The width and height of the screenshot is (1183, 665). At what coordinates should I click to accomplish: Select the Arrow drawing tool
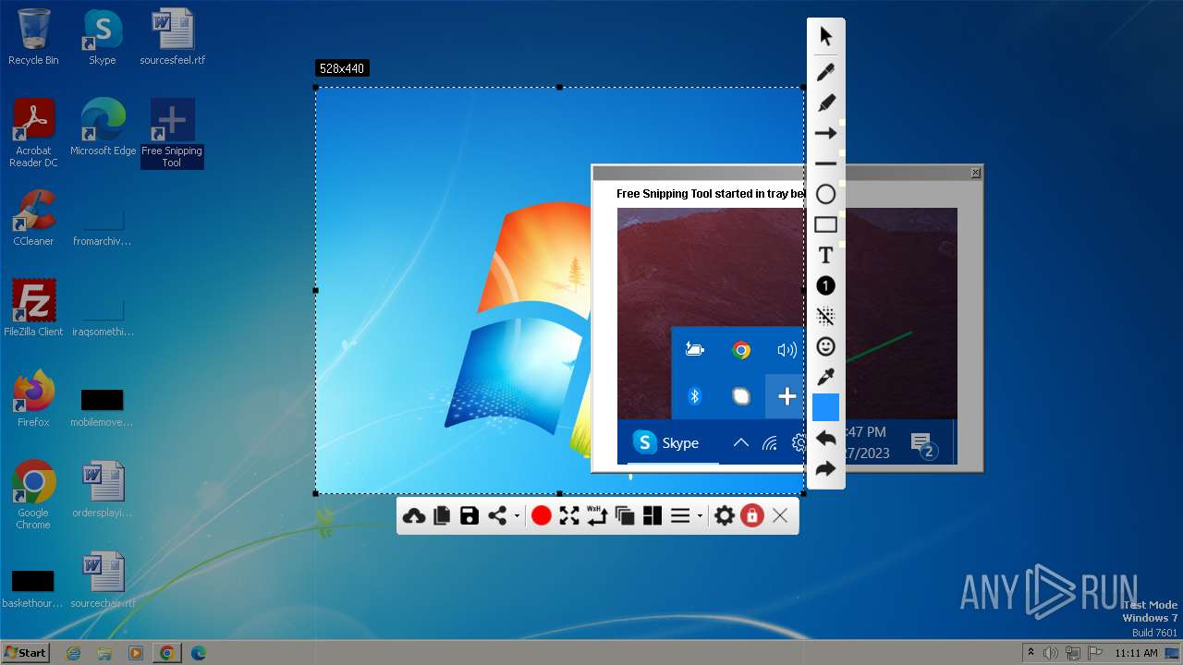click(825, 133)
